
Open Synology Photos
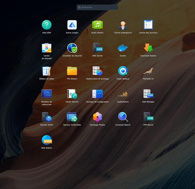point(97,117)
